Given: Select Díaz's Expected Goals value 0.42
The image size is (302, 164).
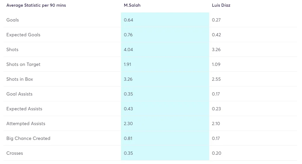Looking at the screenshot, I should tap(216, 35).
